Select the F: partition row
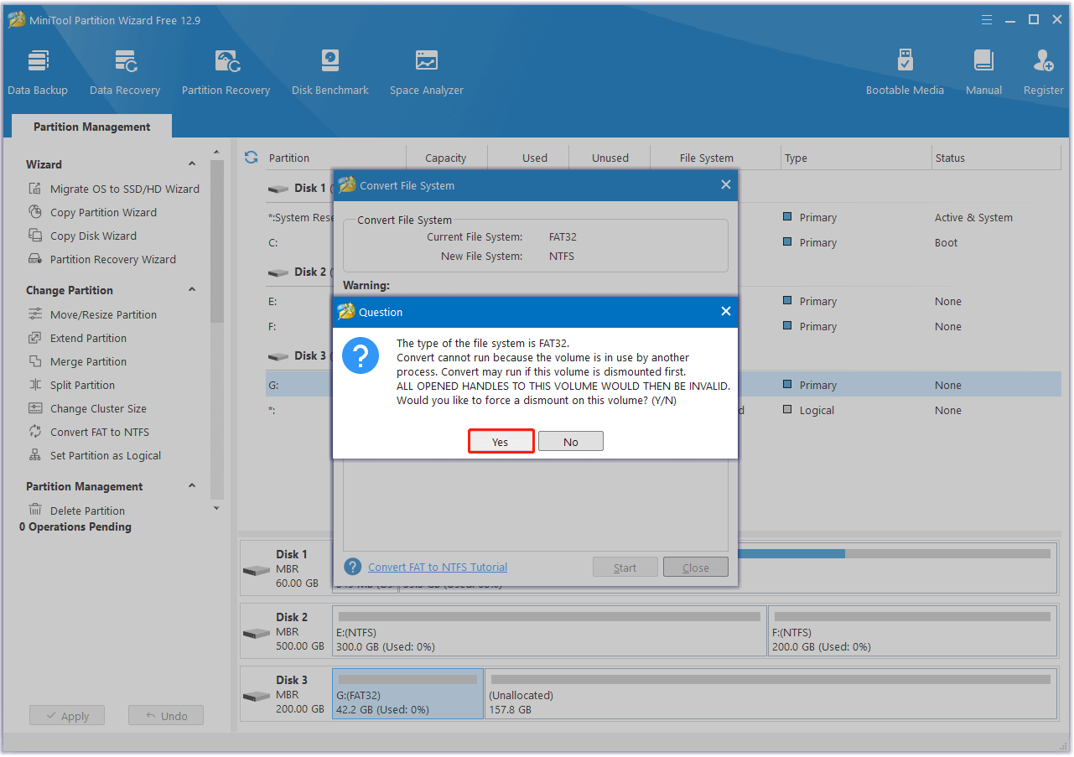 coord(663,326)
